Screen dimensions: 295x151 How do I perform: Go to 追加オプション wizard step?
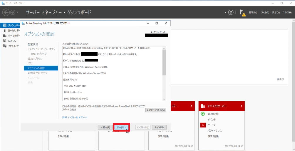click(35, 59)
